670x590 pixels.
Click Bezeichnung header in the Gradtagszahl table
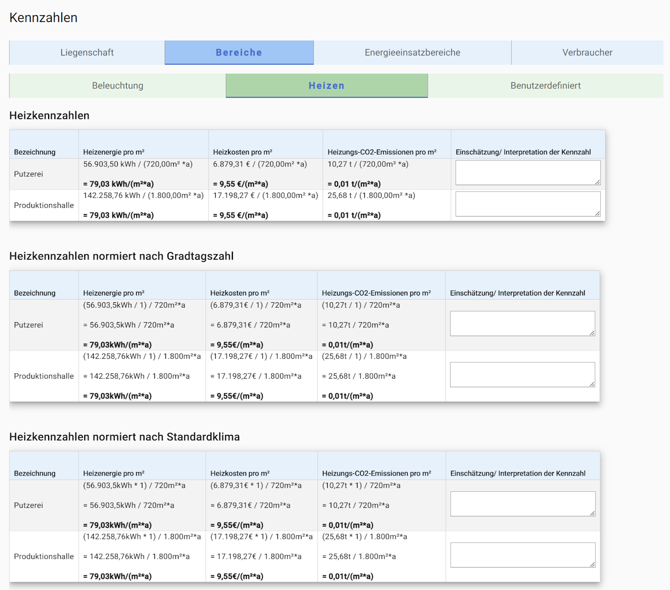point(35,293)
